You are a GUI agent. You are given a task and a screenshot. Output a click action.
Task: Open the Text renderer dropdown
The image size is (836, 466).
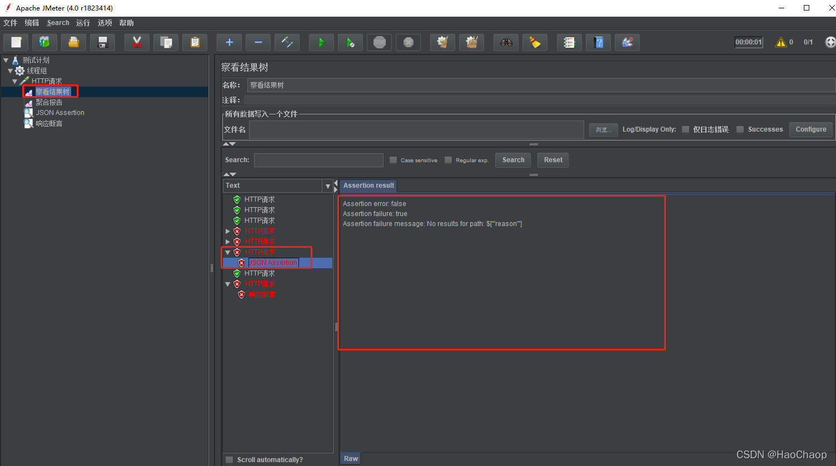click(x=328, y=186)
